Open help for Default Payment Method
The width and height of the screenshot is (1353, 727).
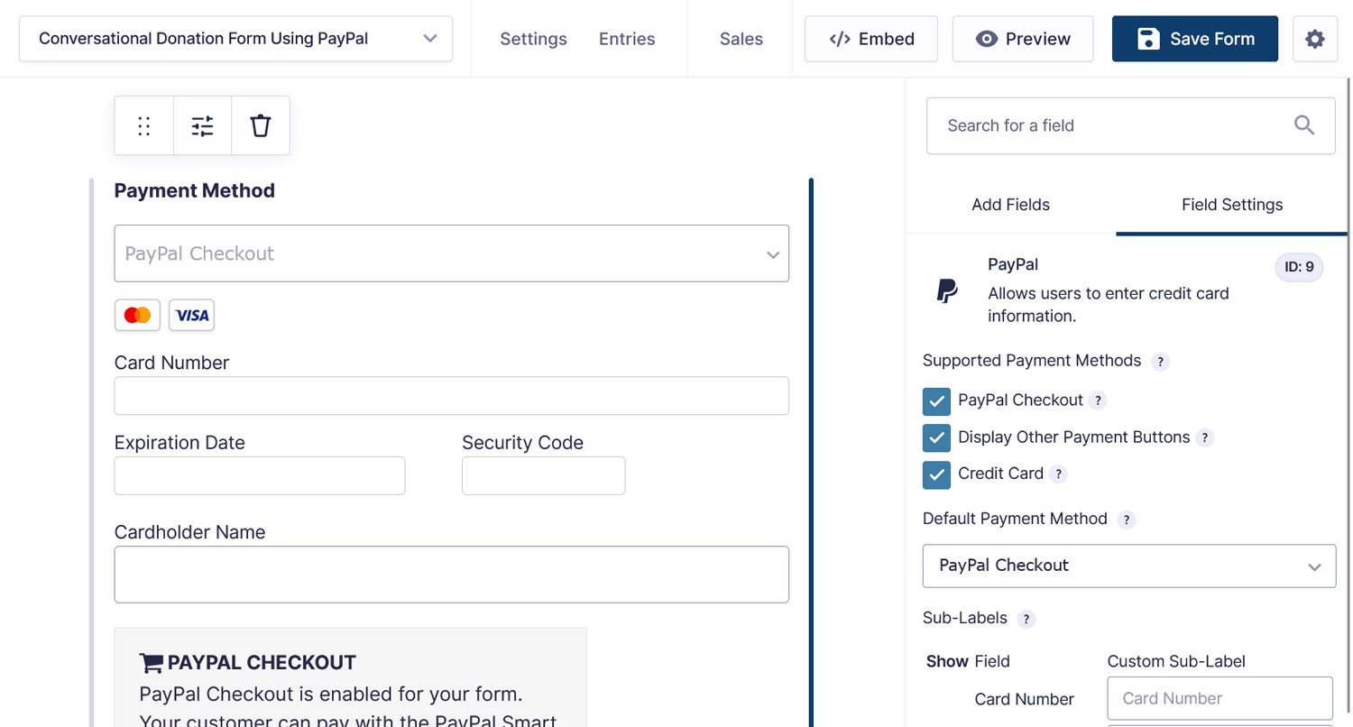pos(1126,520)
